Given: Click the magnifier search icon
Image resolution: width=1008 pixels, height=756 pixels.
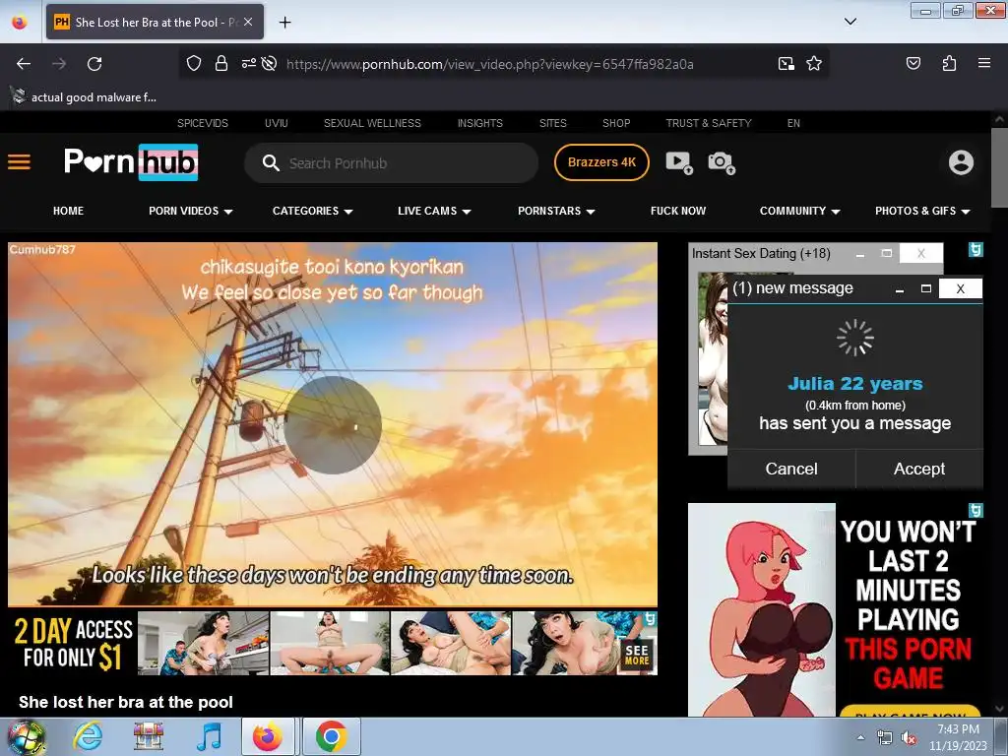Looking at the screenshot, I should [x=271, y=162].
